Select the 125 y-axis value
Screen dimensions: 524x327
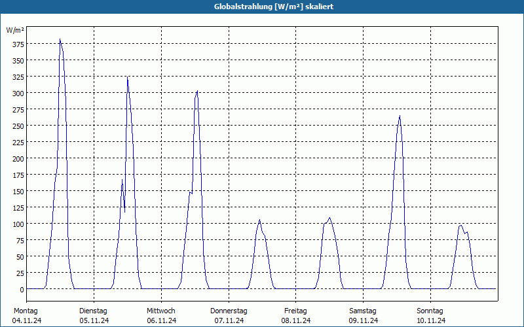coord(18,208)
